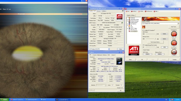Image resolution: width=181 pixels, height=101 pixels.
Task: Click the BIOS save chip icon in GPU-Z
Action: (x=122, y=23)
